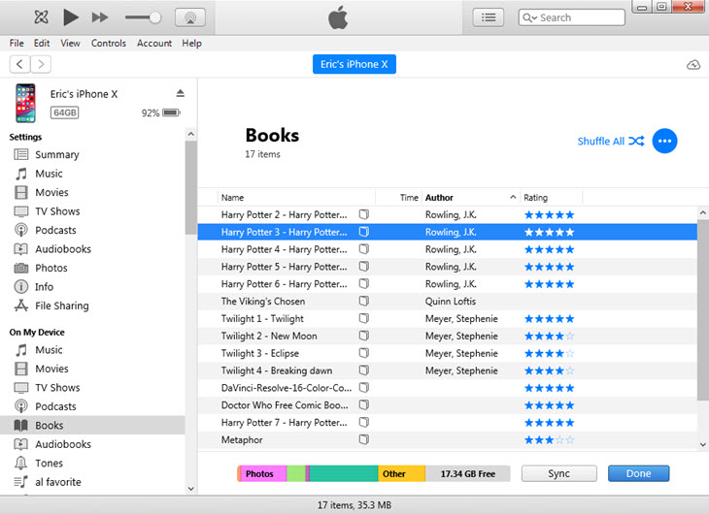The width and height of the screenshot is (709, 514).
Task: Select Podcasts under On My Device
Action: pos(55,406)
